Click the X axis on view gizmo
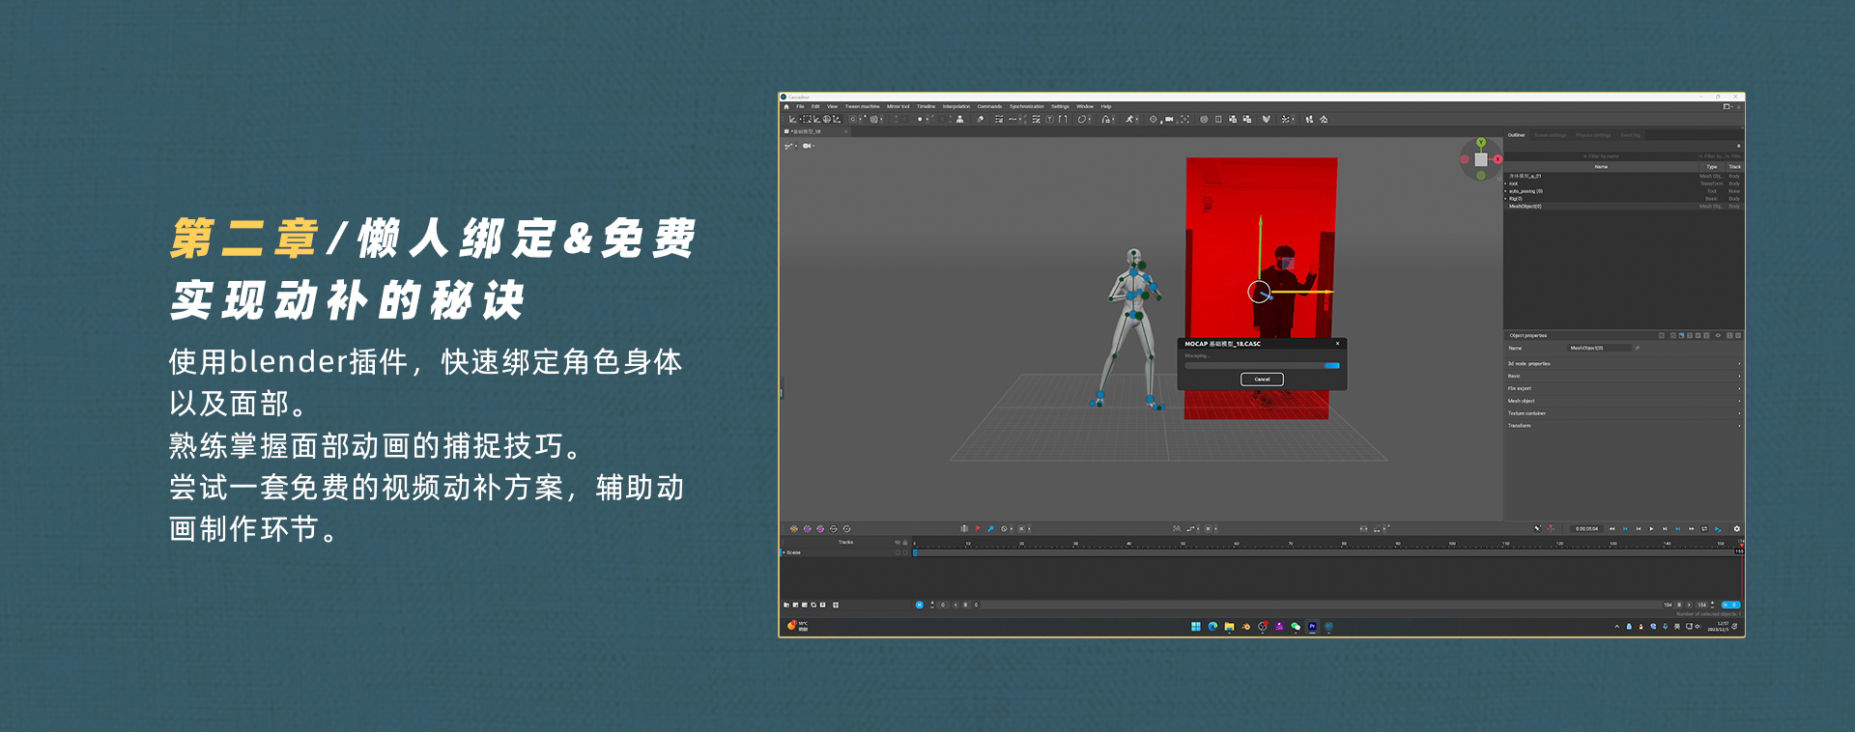 1498,159
